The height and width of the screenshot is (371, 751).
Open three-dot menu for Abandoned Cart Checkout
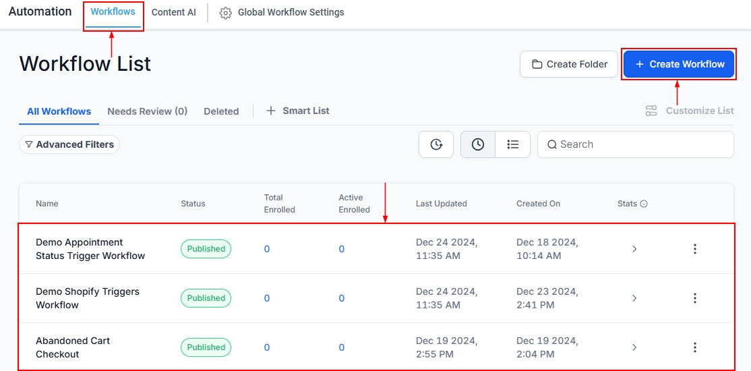click(x=695, y=347)
